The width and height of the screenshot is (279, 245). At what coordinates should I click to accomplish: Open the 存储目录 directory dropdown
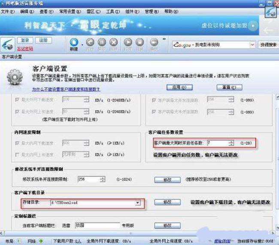click(137, 203)
